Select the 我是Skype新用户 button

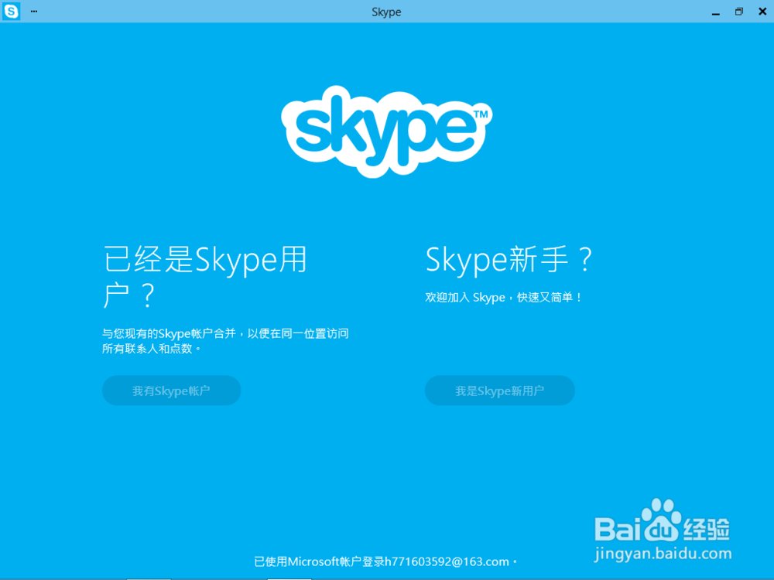pyautogui.click(x=499, y=391)
